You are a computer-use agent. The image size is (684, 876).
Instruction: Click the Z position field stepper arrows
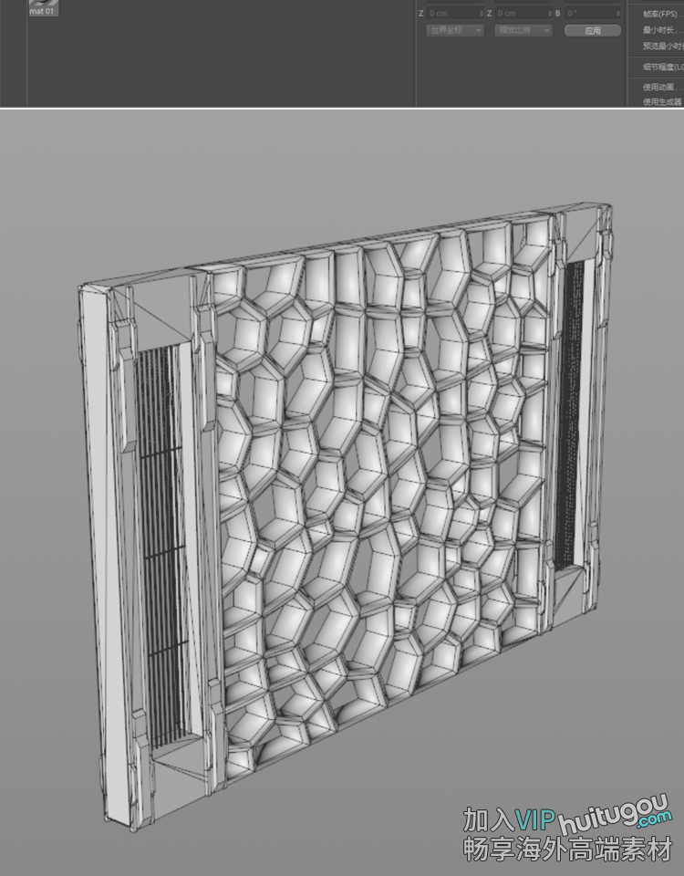pos(482,14)
